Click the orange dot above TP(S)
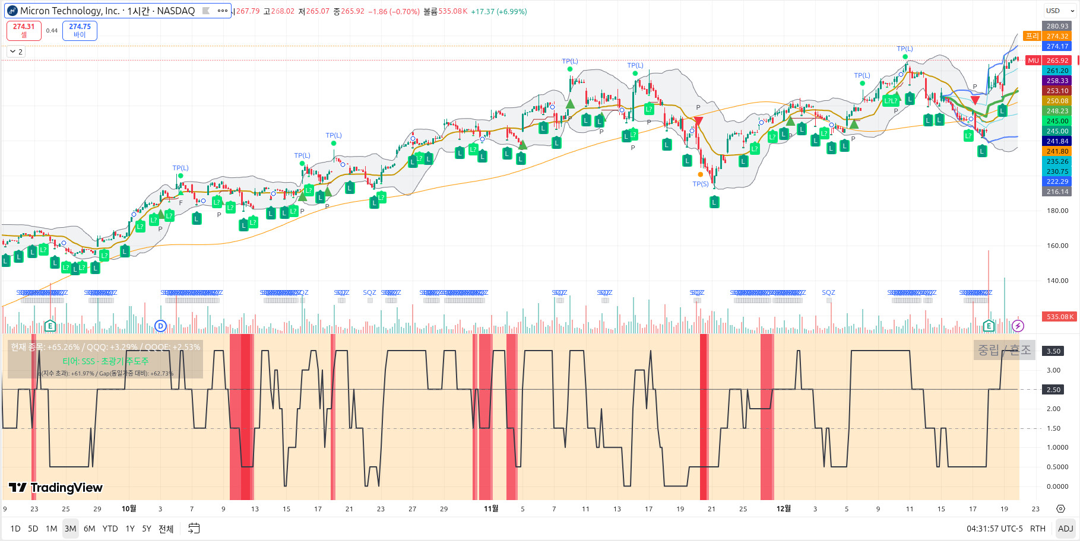 point(701,174)
